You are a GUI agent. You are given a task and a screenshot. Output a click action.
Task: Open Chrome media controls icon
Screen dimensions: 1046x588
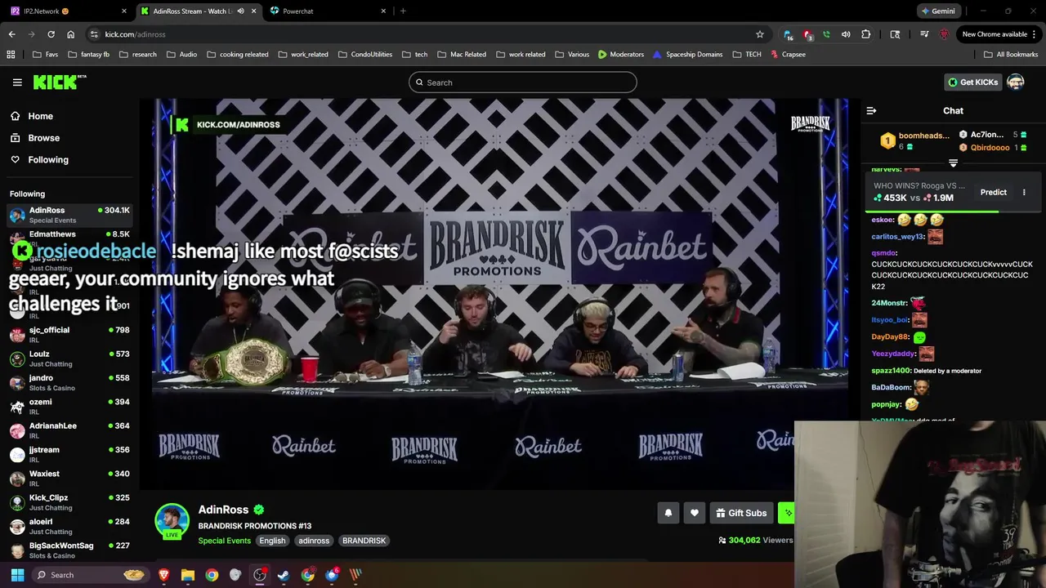pos(924,34)
